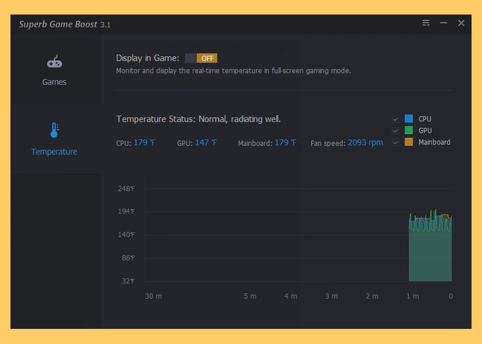This screenshot has height=344, width=482.
Task: Click the 5 m time axis label
Action: 250,296
